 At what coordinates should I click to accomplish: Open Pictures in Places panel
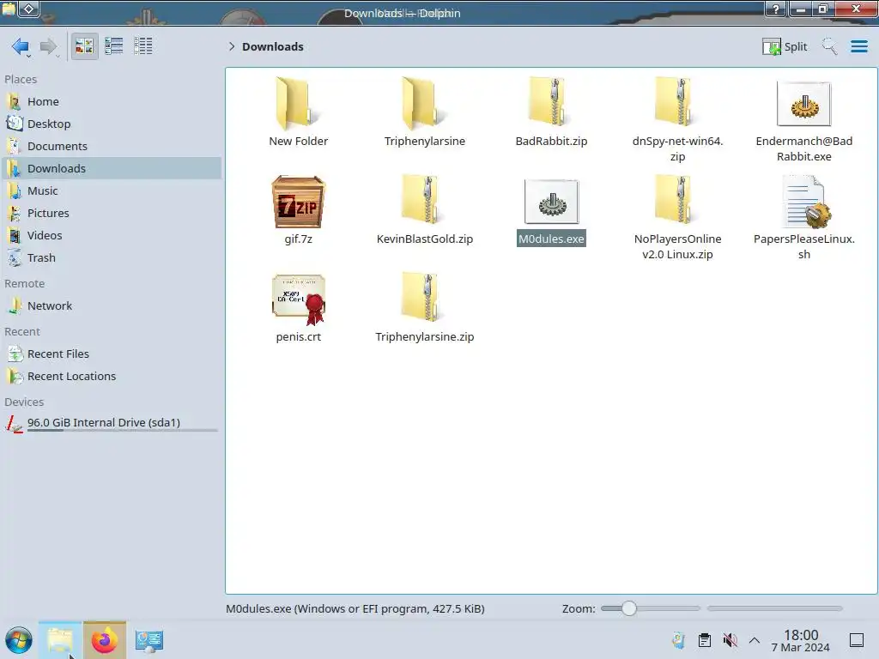pos(112,214)
